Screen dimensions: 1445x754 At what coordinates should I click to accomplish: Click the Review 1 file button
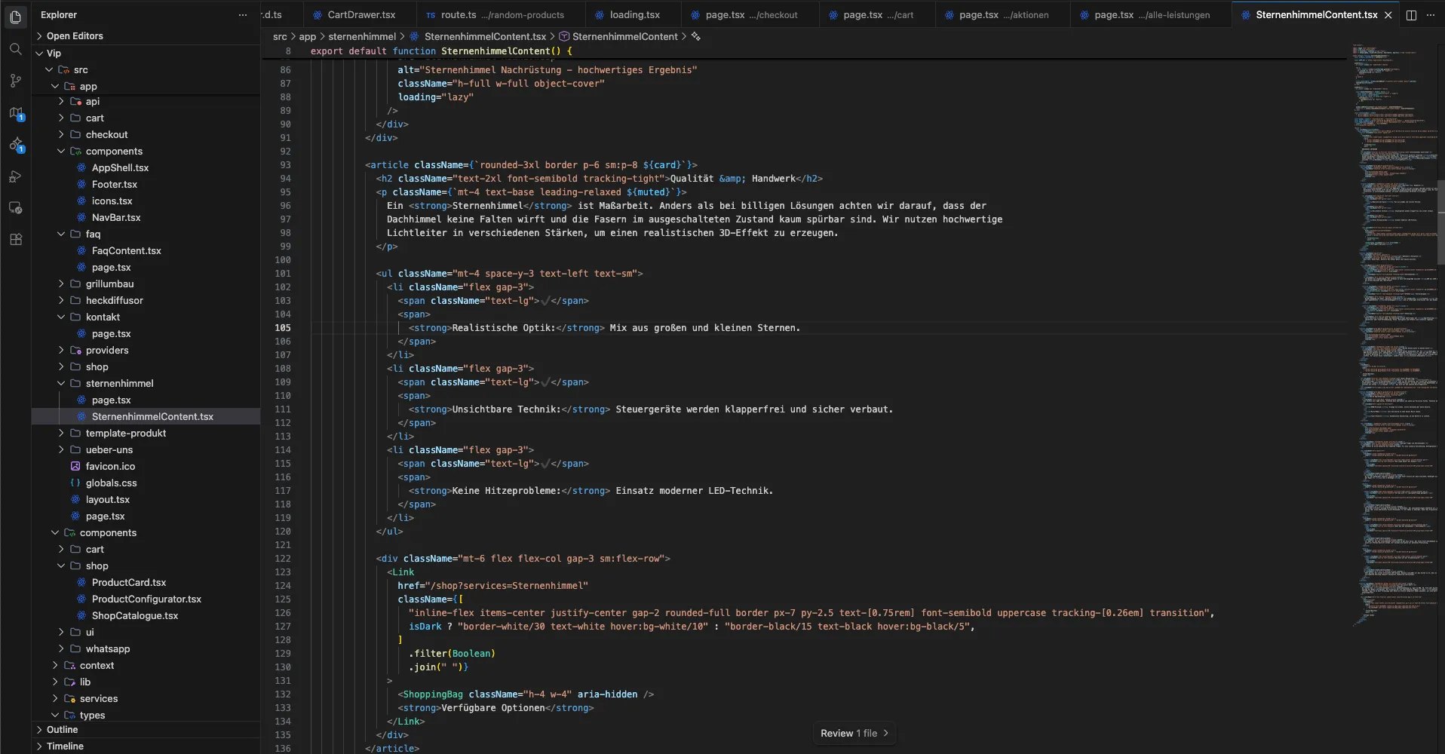(853, 733)
